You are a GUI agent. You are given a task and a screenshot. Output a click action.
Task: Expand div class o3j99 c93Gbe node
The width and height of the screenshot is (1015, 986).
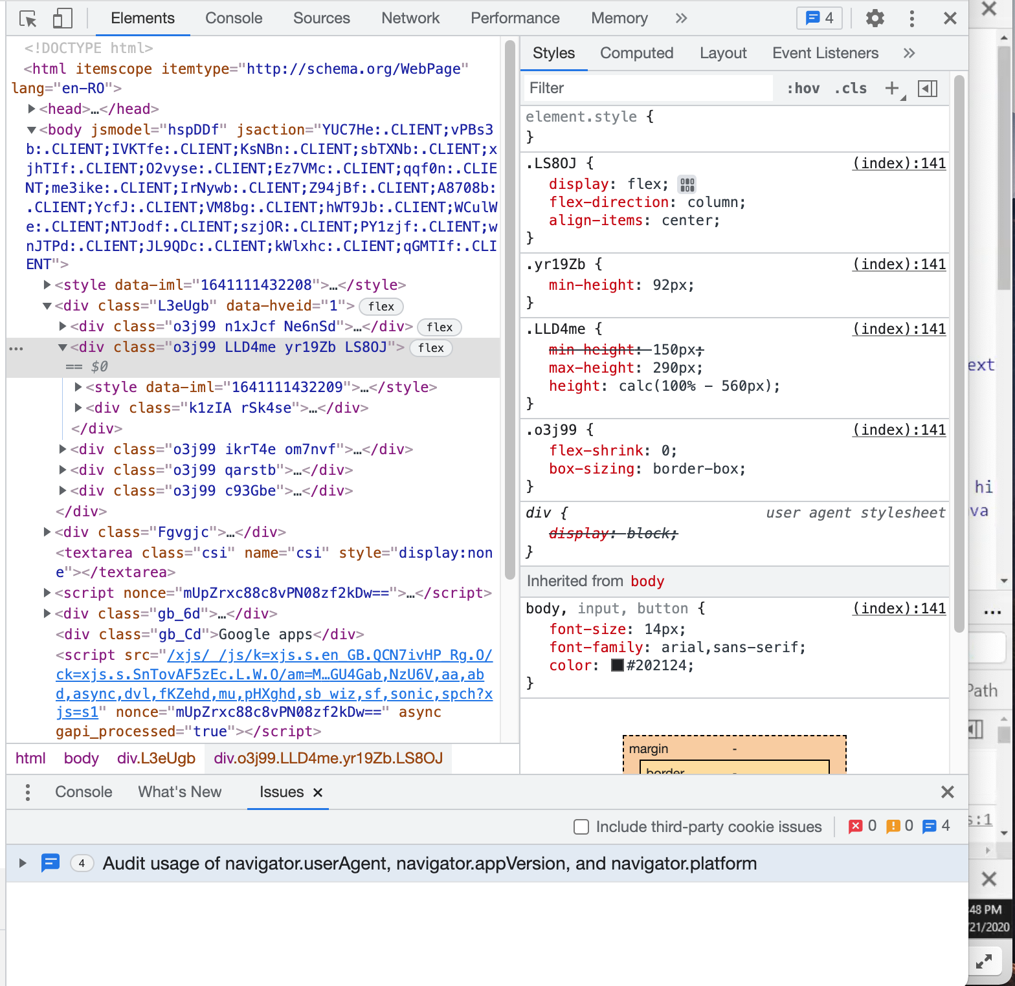click(62, 490)
